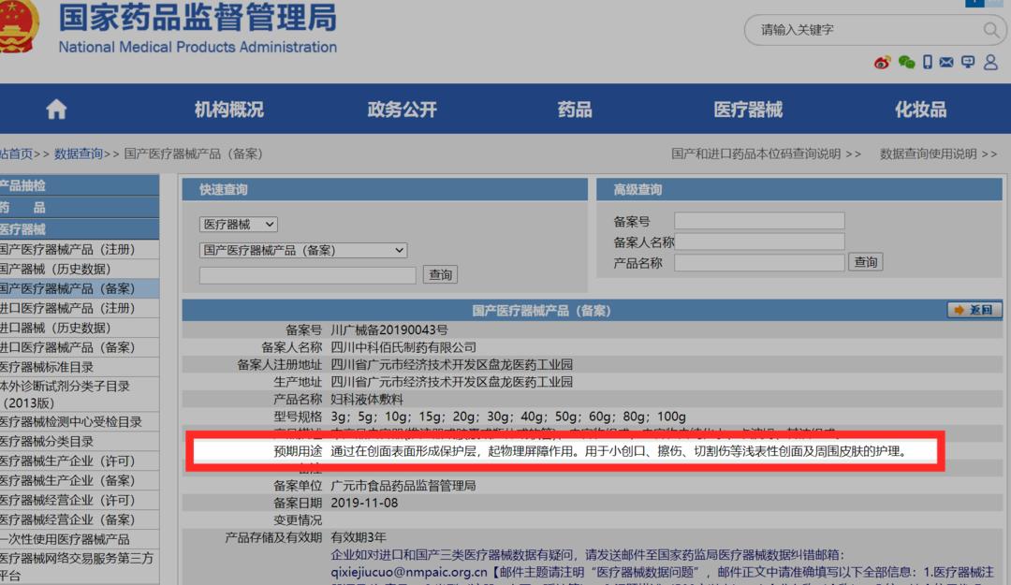Viewport: 1011px width, 585px height.
Task: Click the user account icon in the header
Action: pos(991,63)
